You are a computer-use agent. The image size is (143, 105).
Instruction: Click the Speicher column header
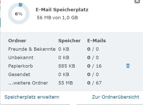point(70,41)
